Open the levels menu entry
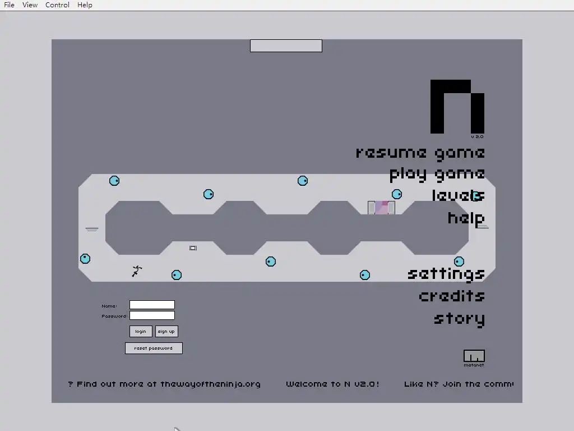The width and height of the screenshot is (574, 431). tap(459, 195)
